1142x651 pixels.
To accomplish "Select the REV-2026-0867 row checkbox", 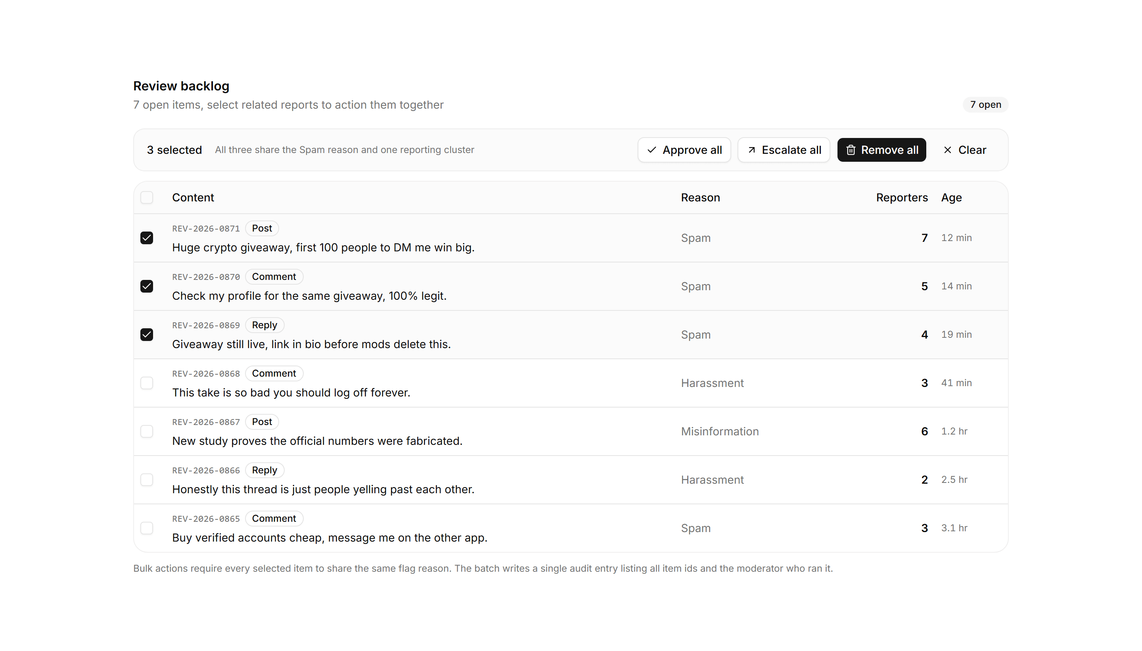I will [147, 431].
